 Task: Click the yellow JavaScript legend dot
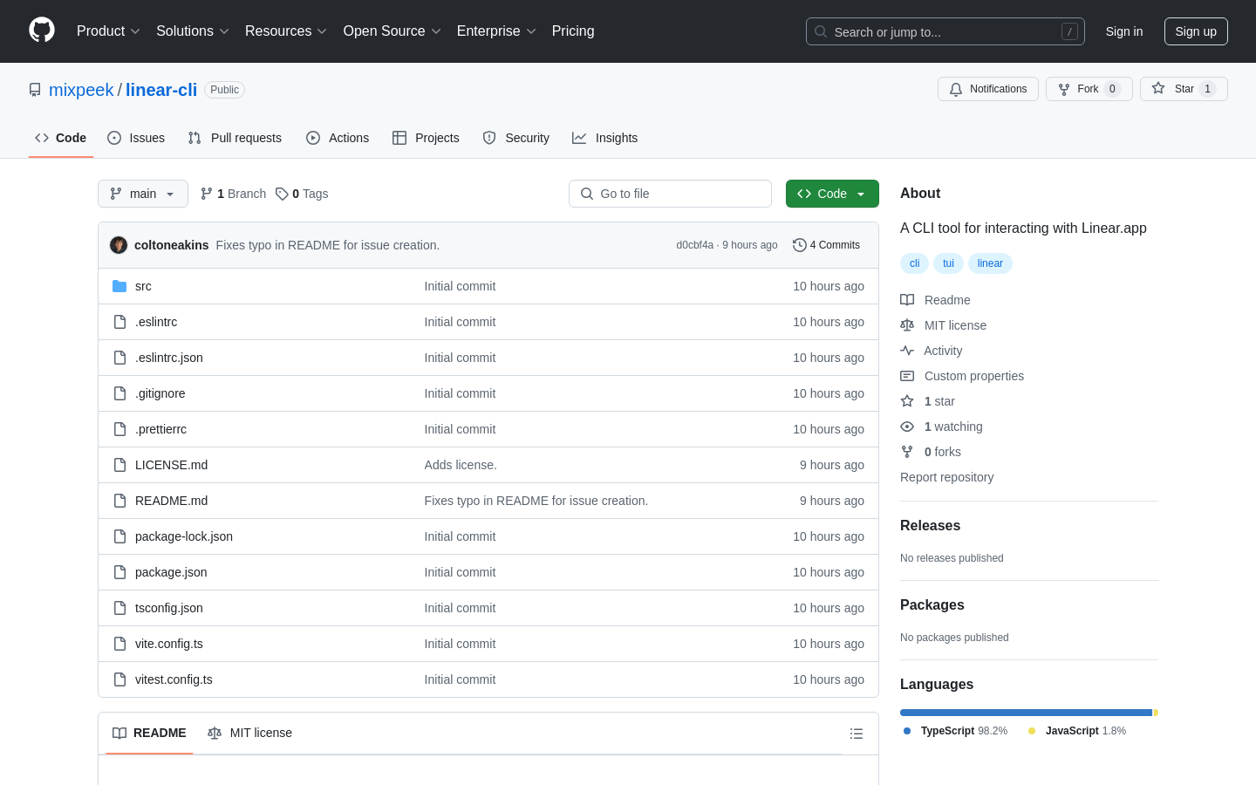point(1032,731)
